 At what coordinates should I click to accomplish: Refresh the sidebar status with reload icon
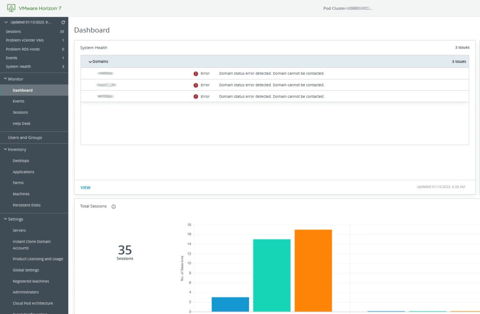coord(63,22)
